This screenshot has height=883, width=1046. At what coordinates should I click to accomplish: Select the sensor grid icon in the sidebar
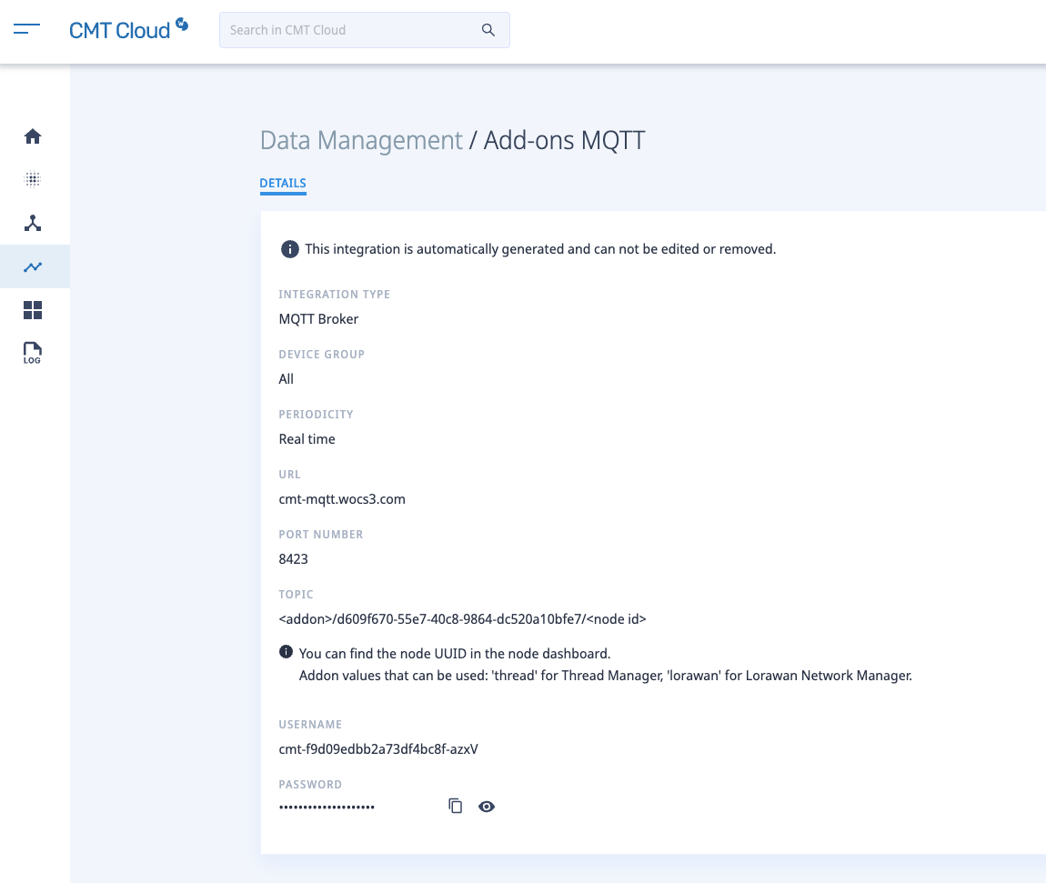[33, 179]
